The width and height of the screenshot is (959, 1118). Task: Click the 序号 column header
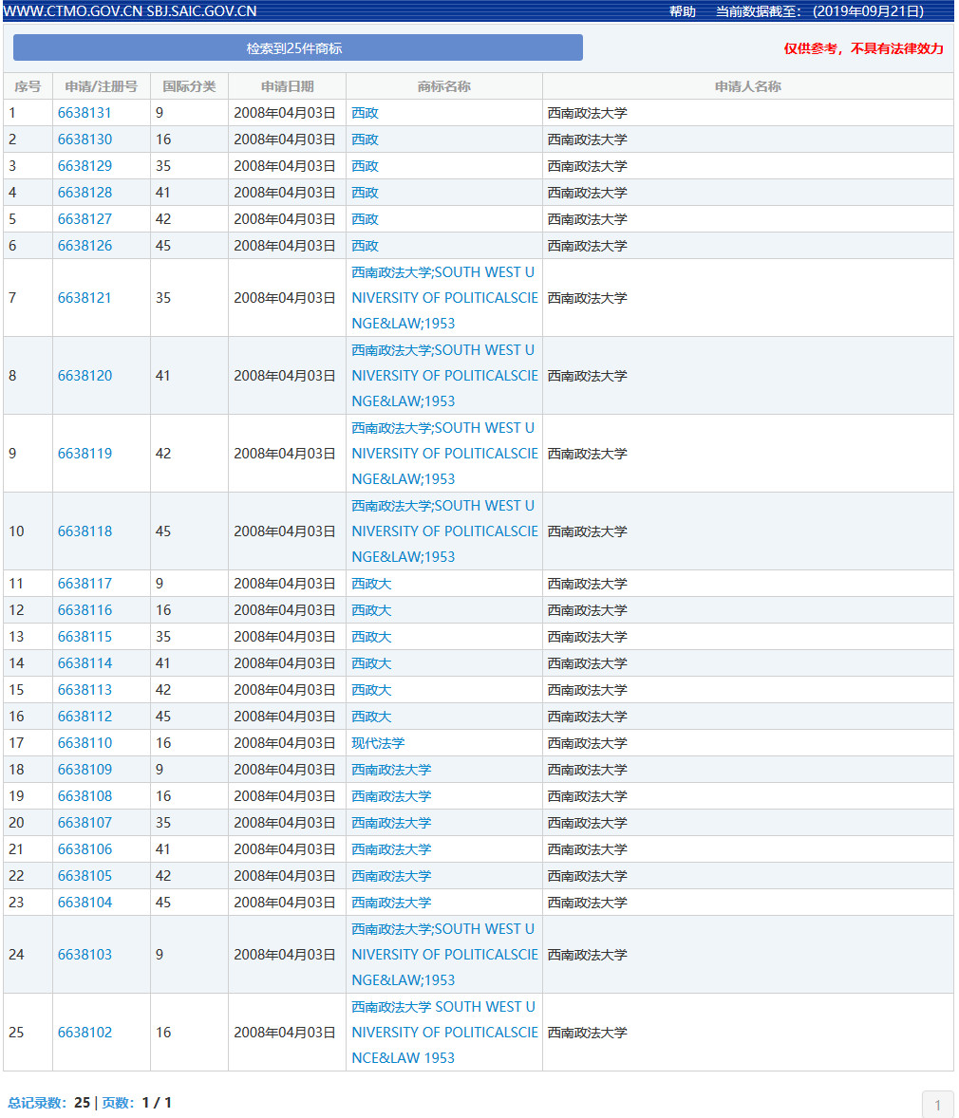[x=28, y=86]
